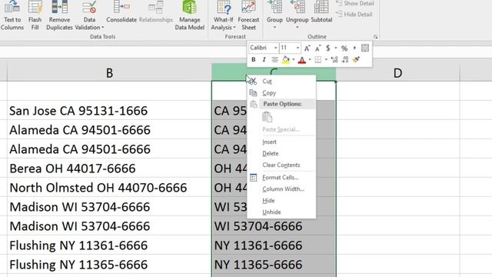Click Hide Detail in Outline group
This screenshot has width=492, height=277.
pos(354,14)
